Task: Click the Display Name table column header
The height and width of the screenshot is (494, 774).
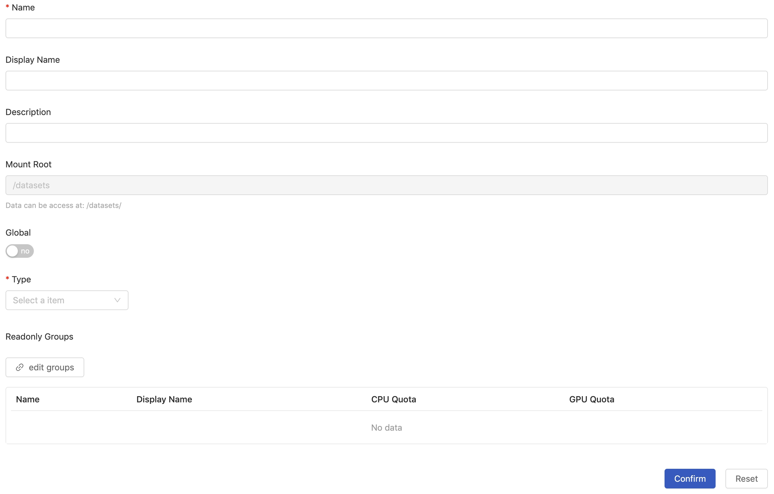Action: tap(164, 399)
